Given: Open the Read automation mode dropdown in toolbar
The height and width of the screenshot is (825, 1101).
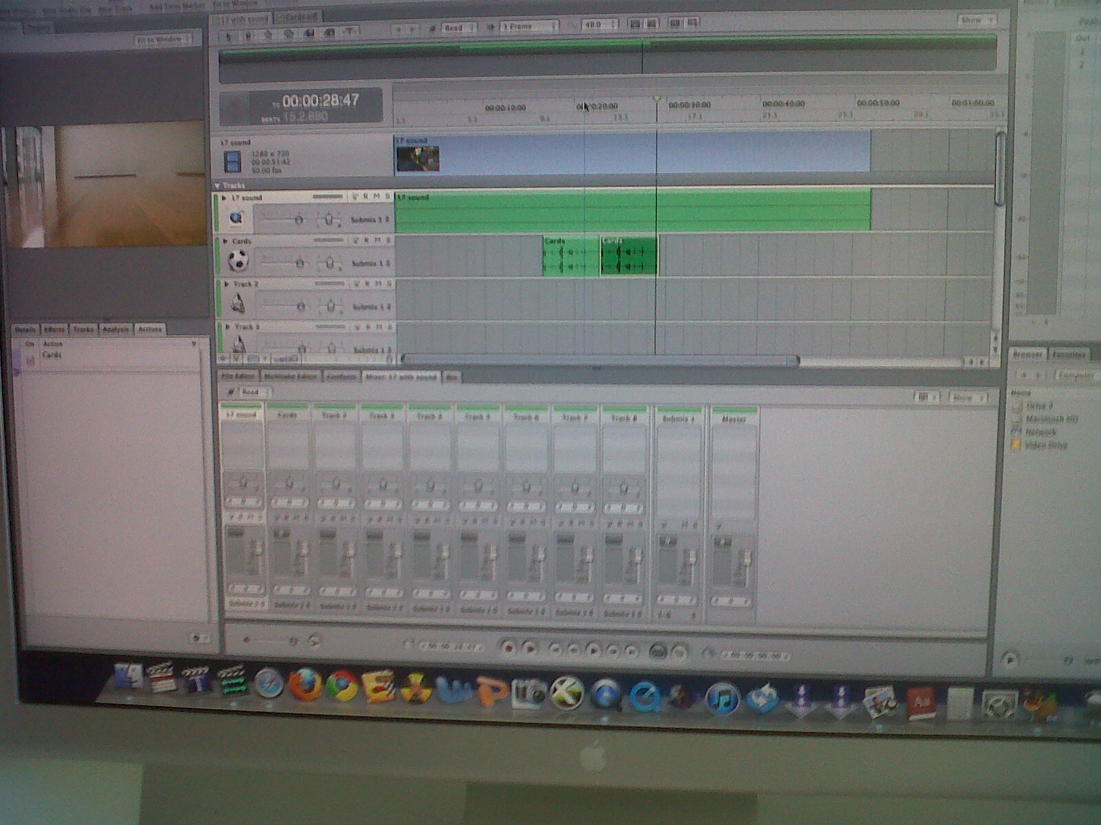Looking at the screenshot, I should (x=459, y=28).
